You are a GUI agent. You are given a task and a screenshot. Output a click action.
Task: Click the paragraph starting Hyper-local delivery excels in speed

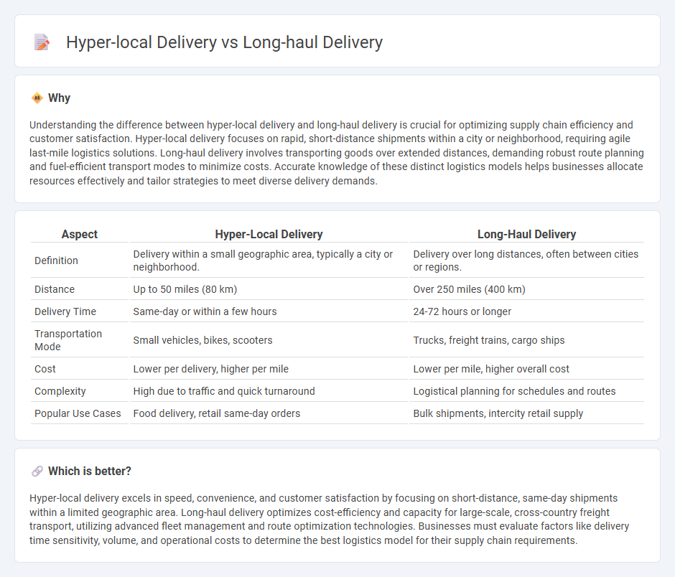coord(330,519)
